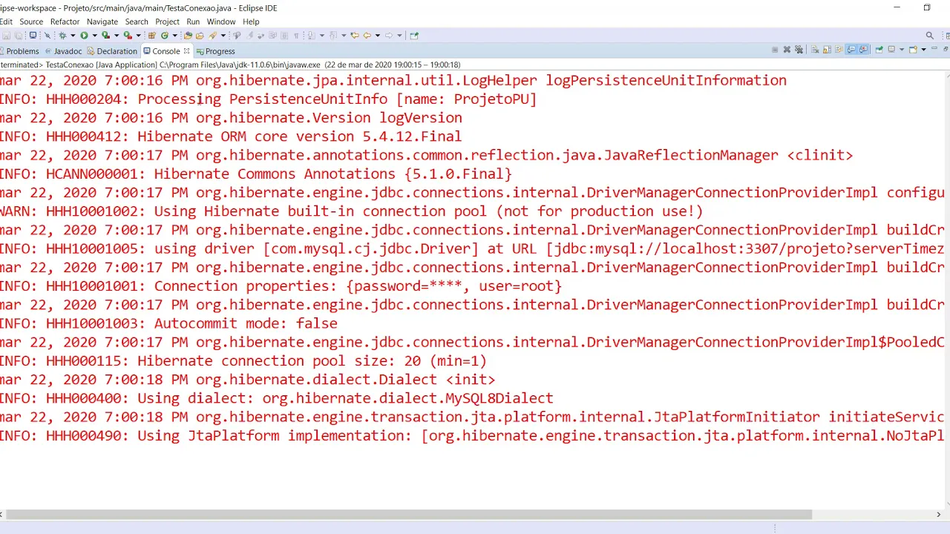The height and width of the screenshot is (534, 950).
Task: Click the 'Using Hibernate built-in connection pool' warning line
Action: click(351, 211)
